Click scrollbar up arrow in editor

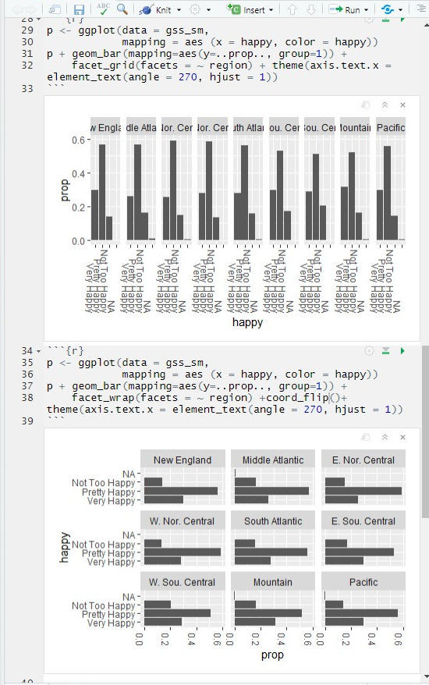426,25
